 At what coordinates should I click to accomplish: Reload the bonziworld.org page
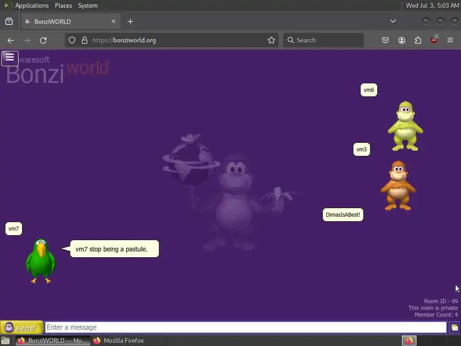[43, 40]
